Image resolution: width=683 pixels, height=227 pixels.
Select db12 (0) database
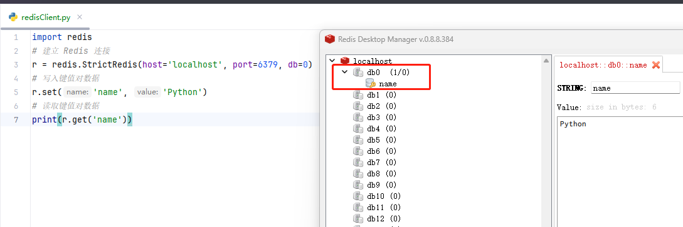coord(384,219)
